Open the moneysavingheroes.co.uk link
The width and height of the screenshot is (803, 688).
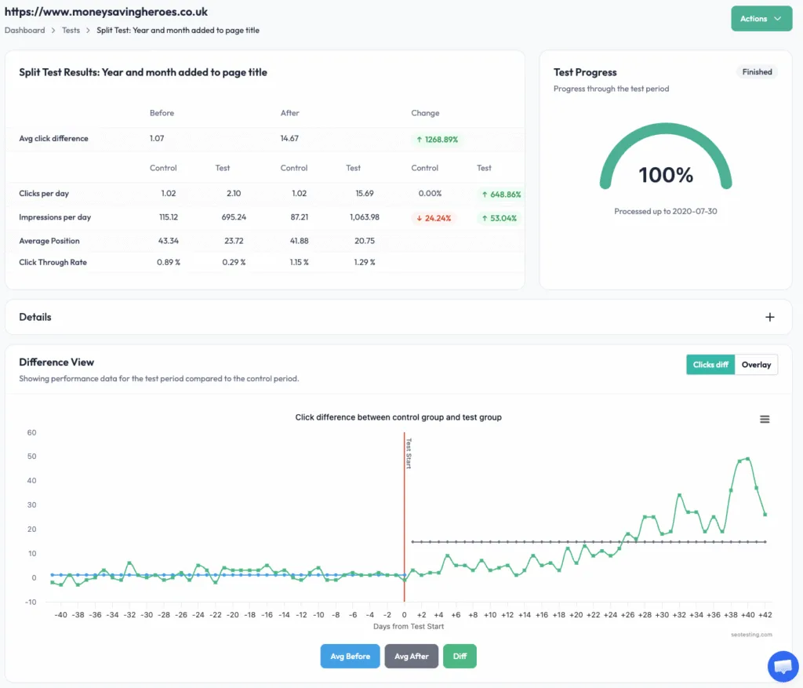coord(106,12)
